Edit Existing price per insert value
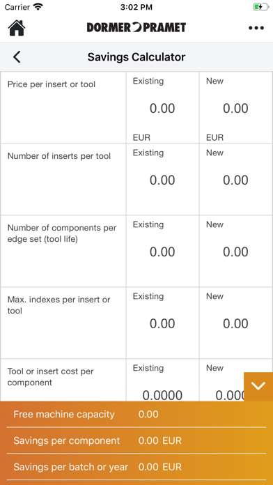Image resolution: width=273 pixels, height=485 pixels. (x=162, y=109)
